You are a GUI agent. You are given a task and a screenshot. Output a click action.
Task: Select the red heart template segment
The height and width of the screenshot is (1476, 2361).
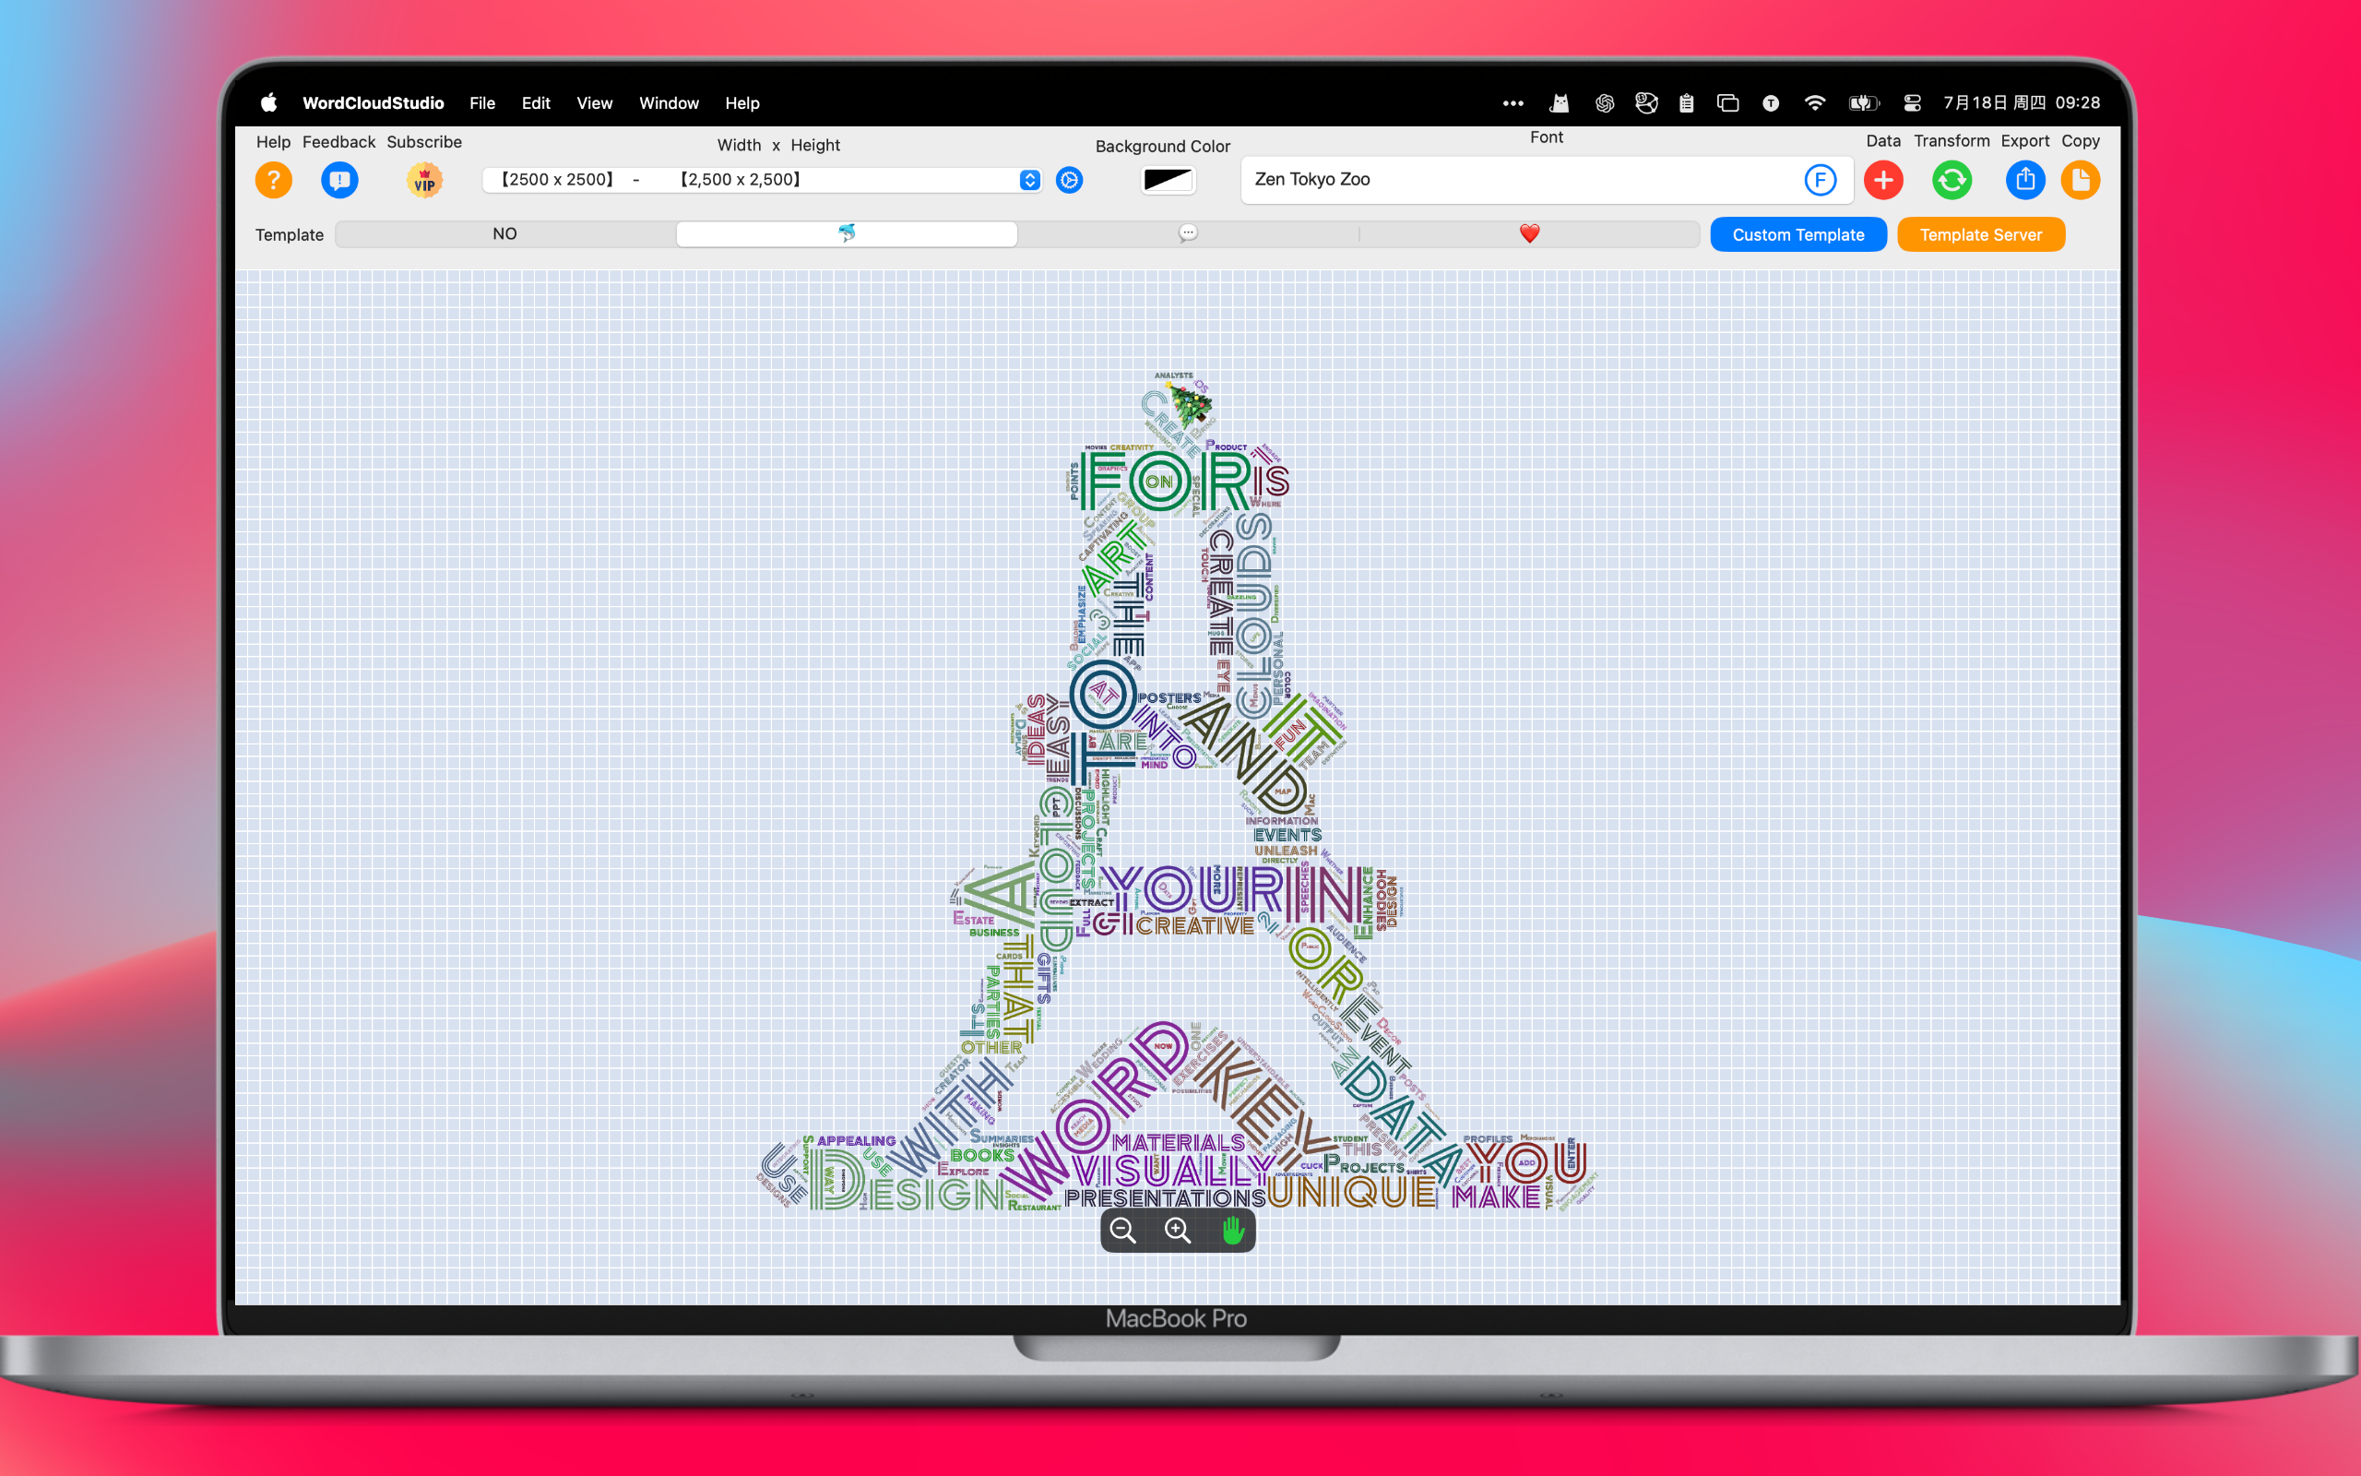click(1529, 234)
